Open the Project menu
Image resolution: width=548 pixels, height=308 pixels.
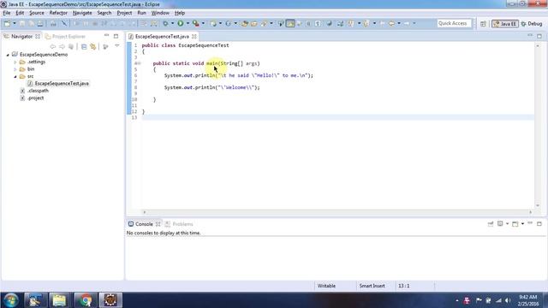(124, 13)
